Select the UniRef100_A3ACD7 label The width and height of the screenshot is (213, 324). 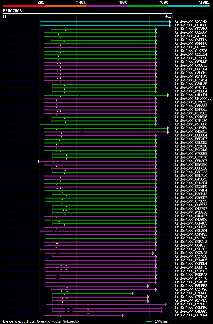[x=191, y=198]
